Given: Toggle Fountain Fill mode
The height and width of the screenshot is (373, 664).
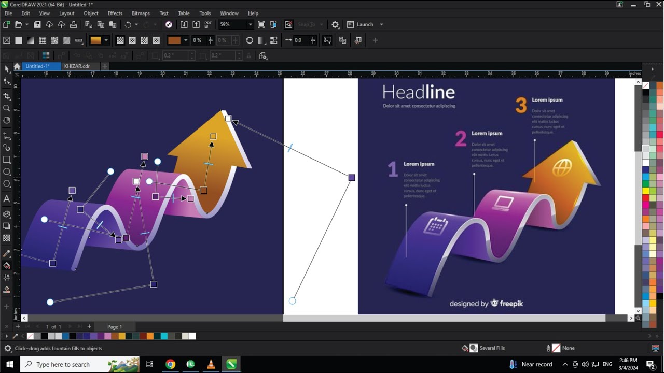Looking at the screenshot, I should pos(31,40).
